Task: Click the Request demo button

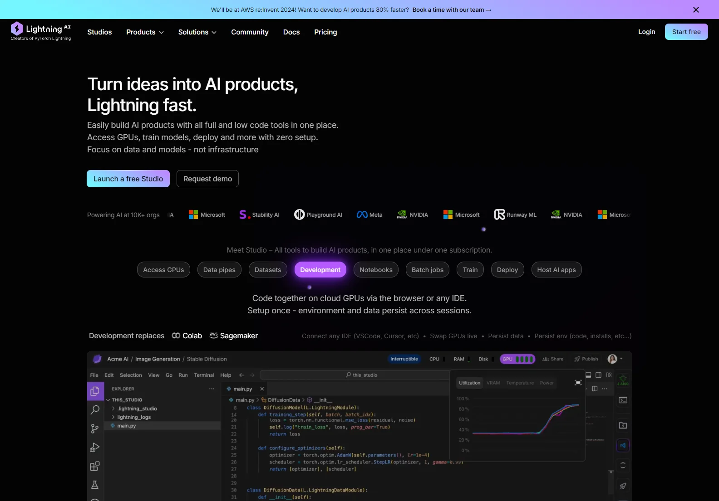Action: 207,179
